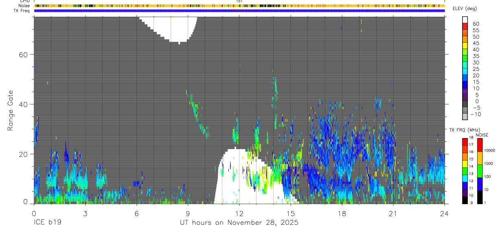Screen dimensions: 500x231
Task: Click the Noise strip label at top
Action: [x=24, y=6]
